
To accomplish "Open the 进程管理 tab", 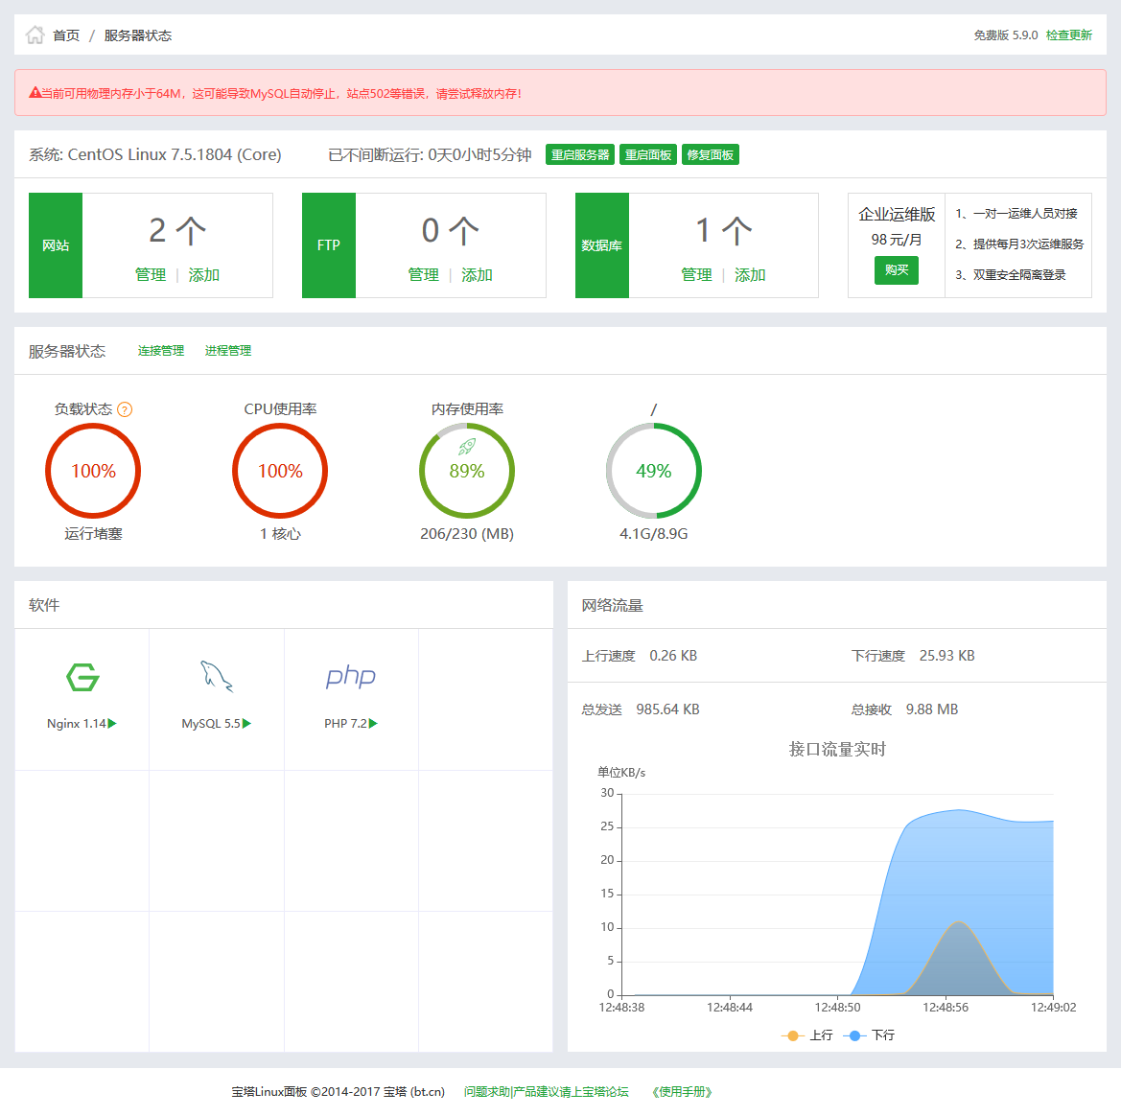I will click(x=228, y=351).
